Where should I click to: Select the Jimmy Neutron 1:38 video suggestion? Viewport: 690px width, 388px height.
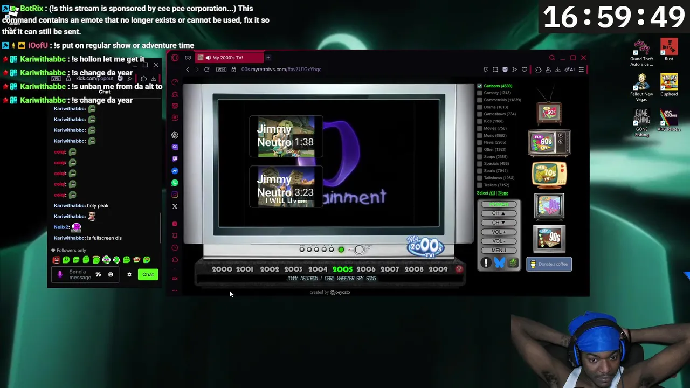(x=286, y=136)
